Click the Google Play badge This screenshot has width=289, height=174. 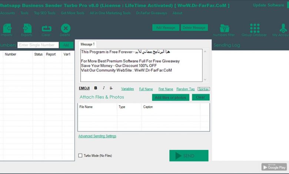coord(274,167)
